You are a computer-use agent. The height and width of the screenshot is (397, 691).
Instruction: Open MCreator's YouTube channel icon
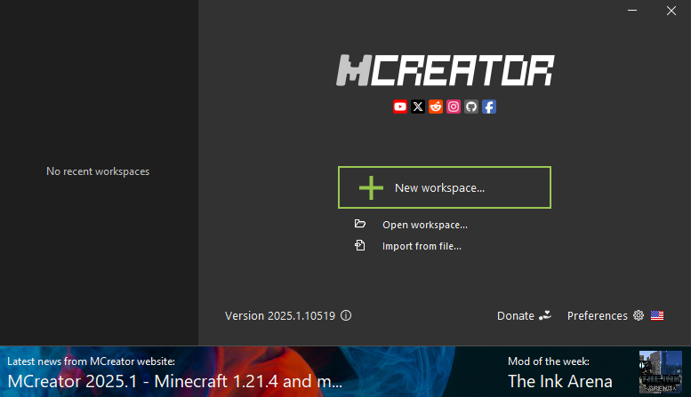click(399, 107)
